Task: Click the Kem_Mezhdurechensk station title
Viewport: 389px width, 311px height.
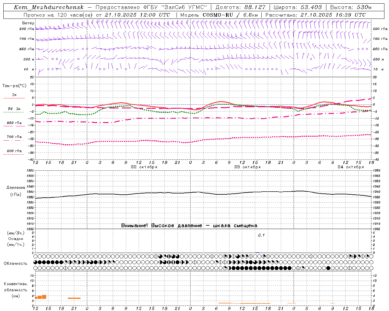Action: click(49, 7)
